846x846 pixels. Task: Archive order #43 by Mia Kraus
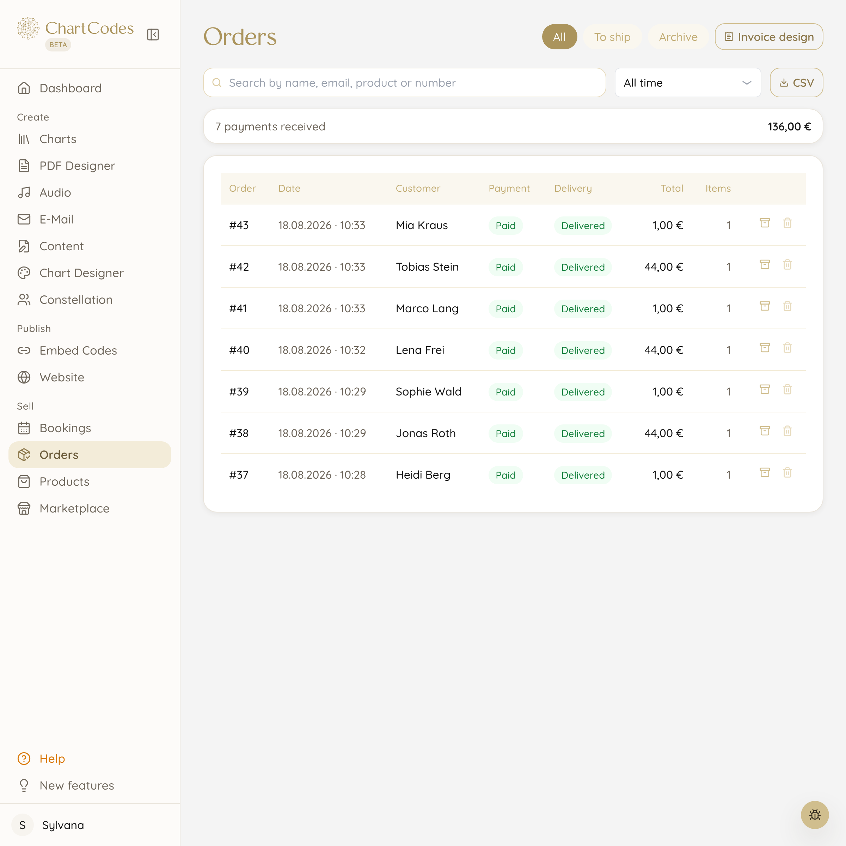[765, 223]
